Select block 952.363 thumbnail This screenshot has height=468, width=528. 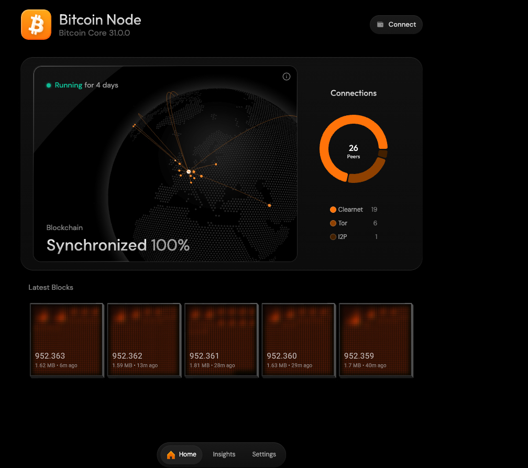(x=67, y=340)
